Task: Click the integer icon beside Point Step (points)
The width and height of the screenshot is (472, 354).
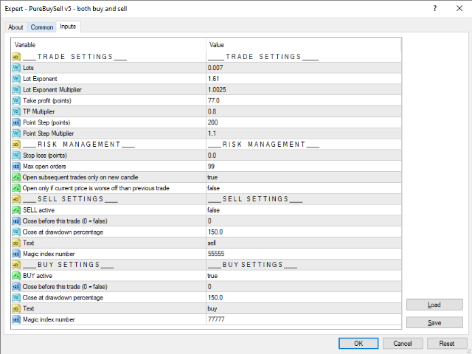Action: 16,122
